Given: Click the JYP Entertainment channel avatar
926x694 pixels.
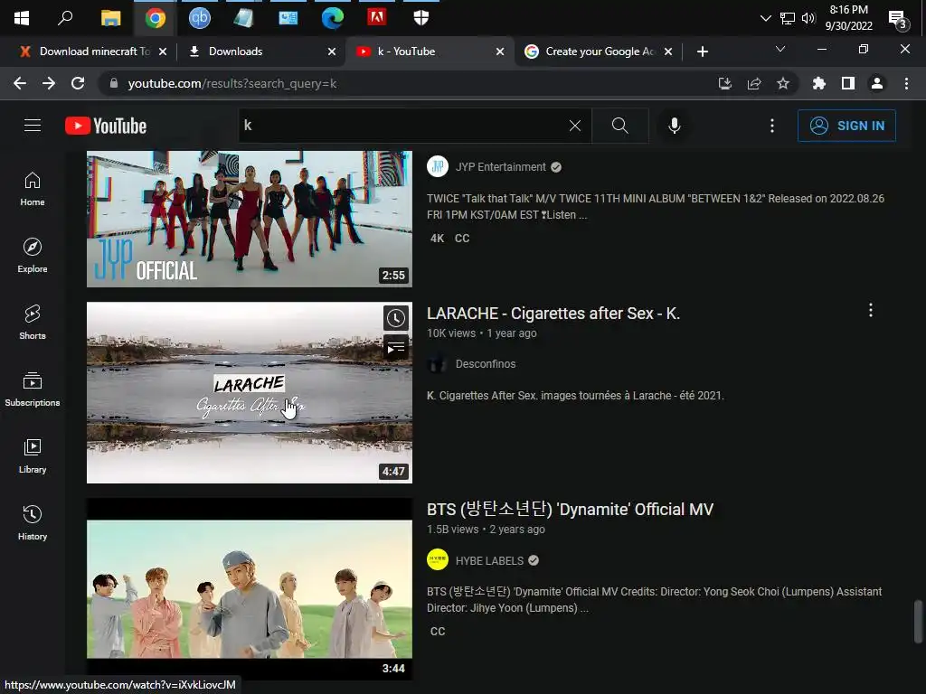Looking at the screenshot, I should (438, 167).
